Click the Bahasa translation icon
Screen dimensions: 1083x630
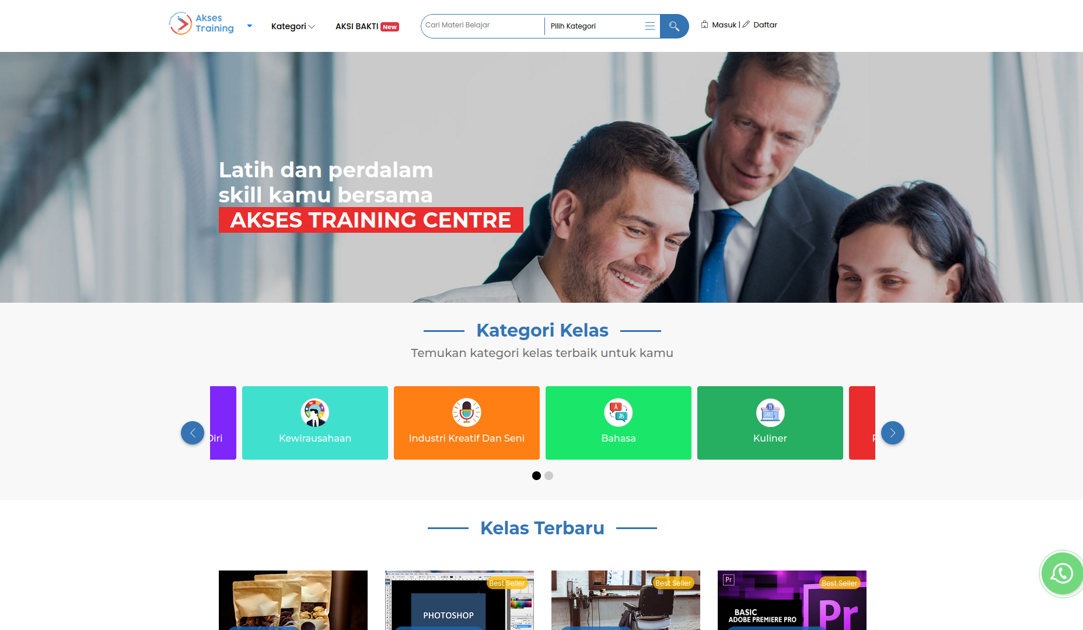pos(619,412)
